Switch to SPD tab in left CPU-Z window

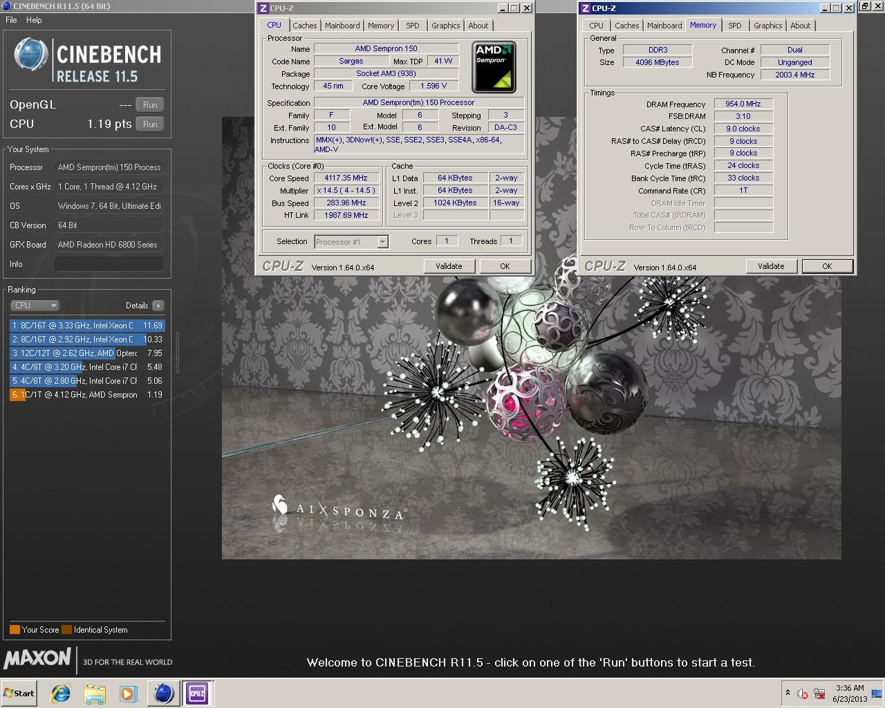(413, 26)
